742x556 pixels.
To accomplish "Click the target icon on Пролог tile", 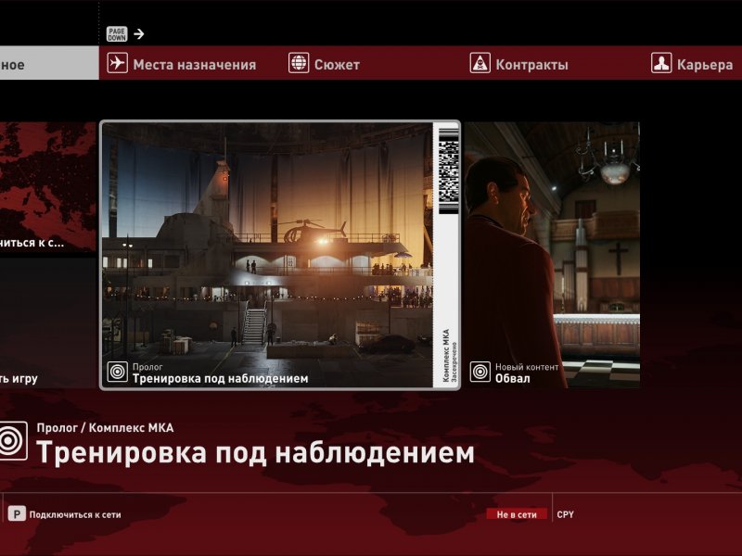I will [118, 372].
